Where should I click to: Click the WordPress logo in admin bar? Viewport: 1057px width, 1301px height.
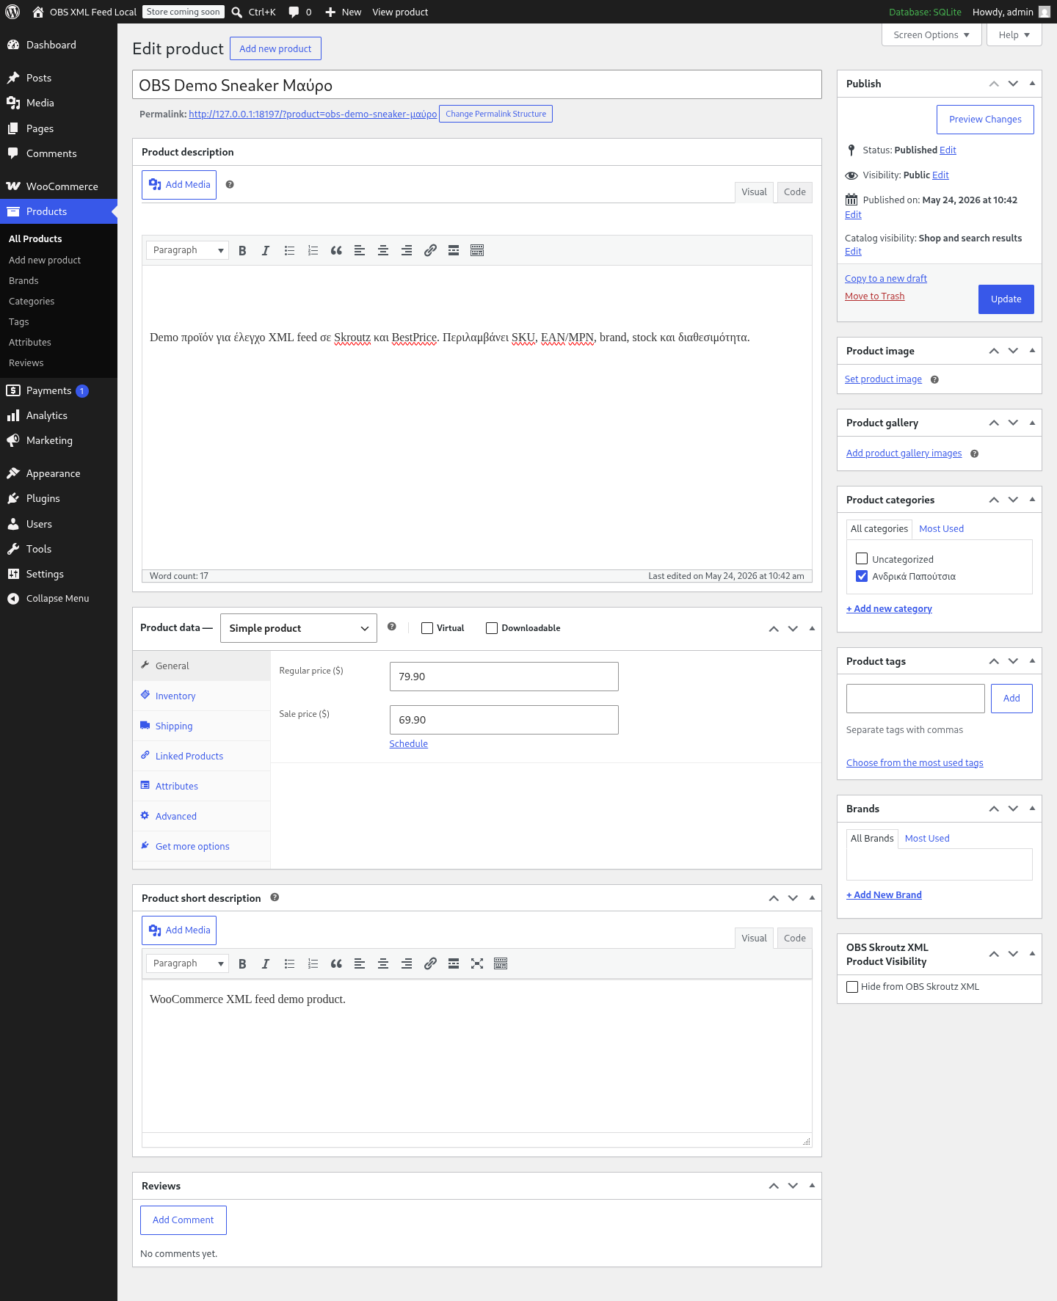coord(12,12)
